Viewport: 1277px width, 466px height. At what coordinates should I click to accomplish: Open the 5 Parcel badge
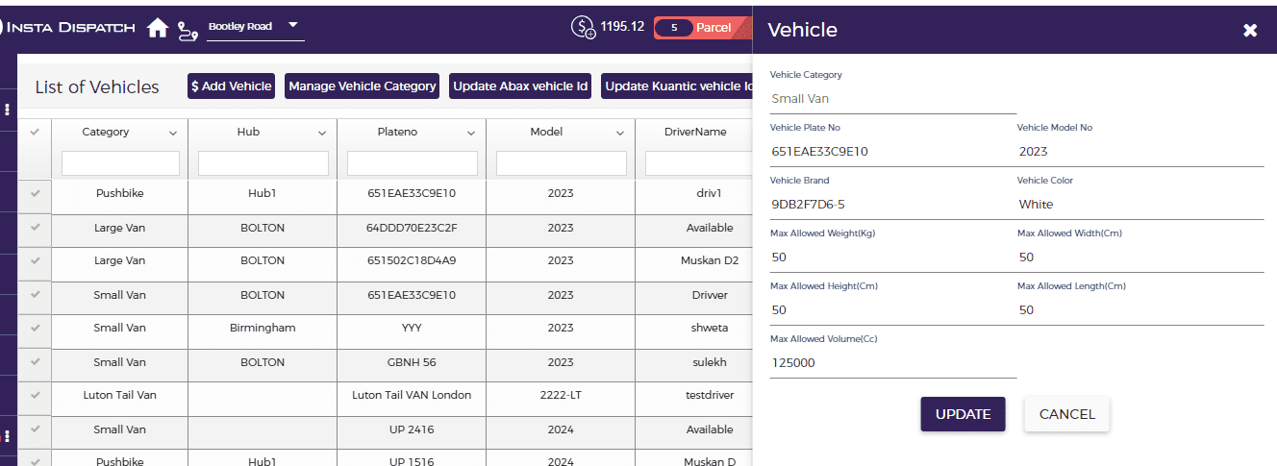702,28
